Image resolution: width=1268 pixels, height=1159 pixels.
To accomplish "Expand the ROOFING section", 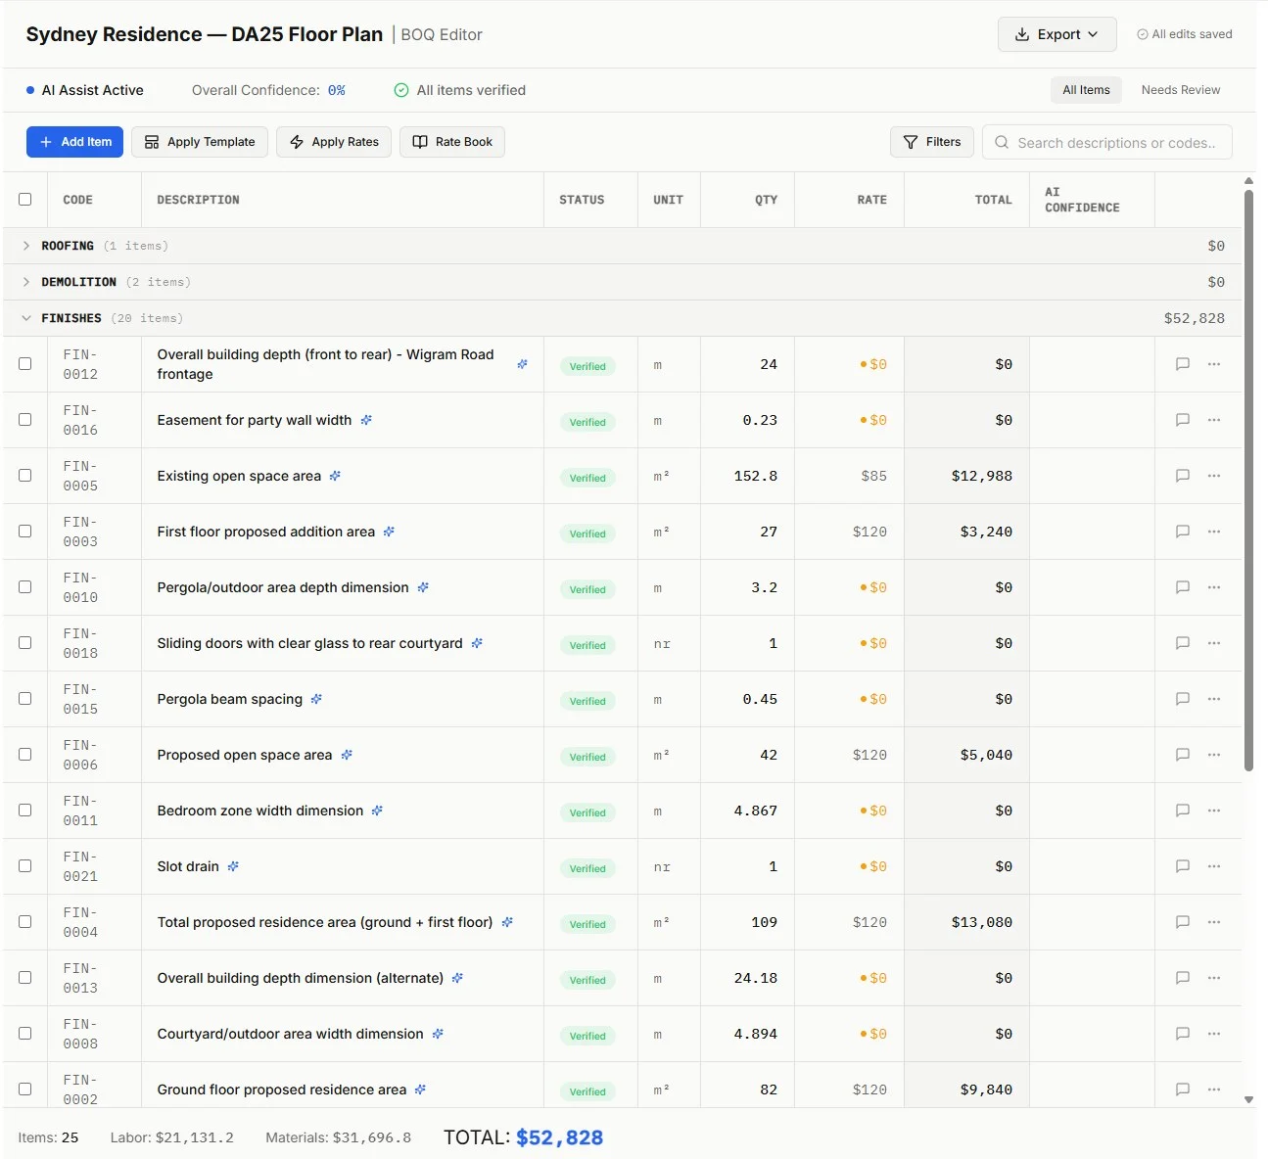I will tap(26, 246).
